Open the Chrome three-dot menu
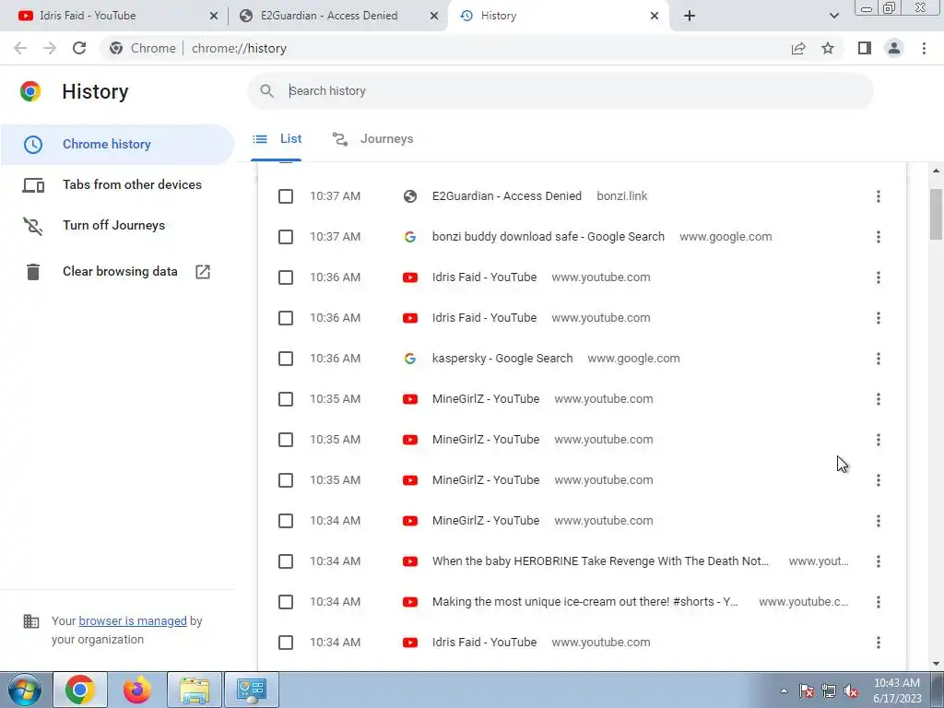Viewport: 944px width, 708px height. 924,48
